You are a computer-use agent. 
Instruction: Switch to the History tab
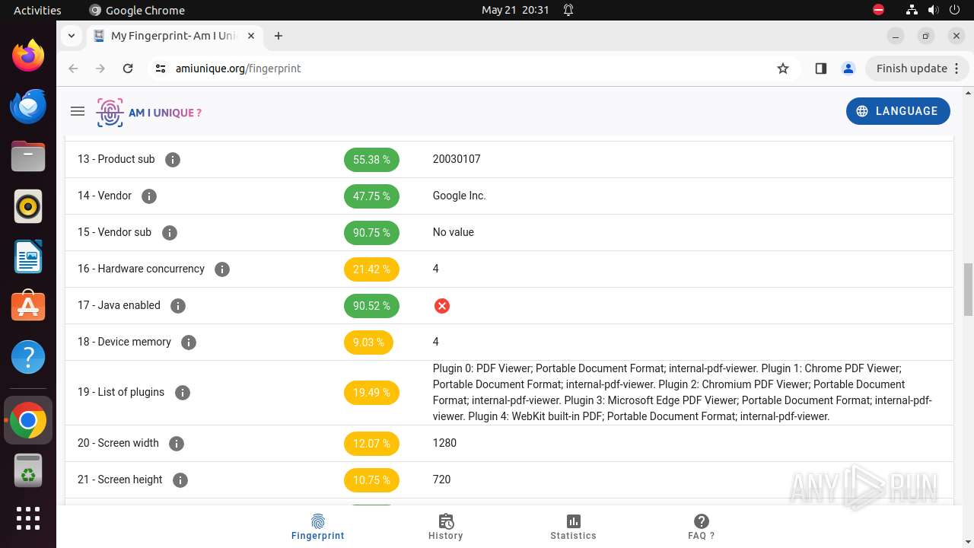point(446,526)
